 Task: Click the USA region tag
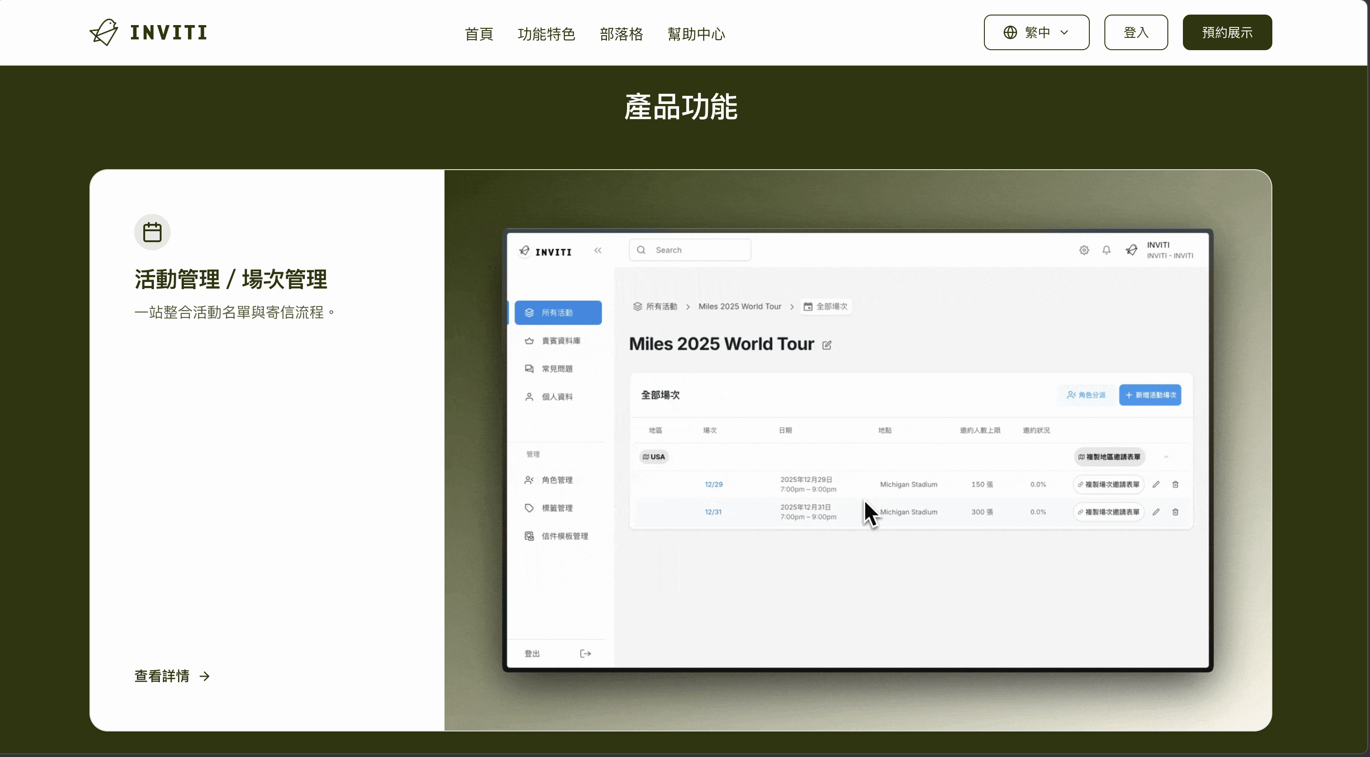(x=654, y=456)
